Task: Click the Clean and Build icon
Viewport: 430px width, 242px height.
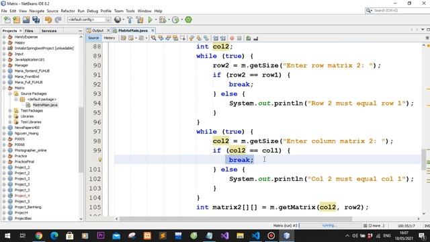Action: 140,19
